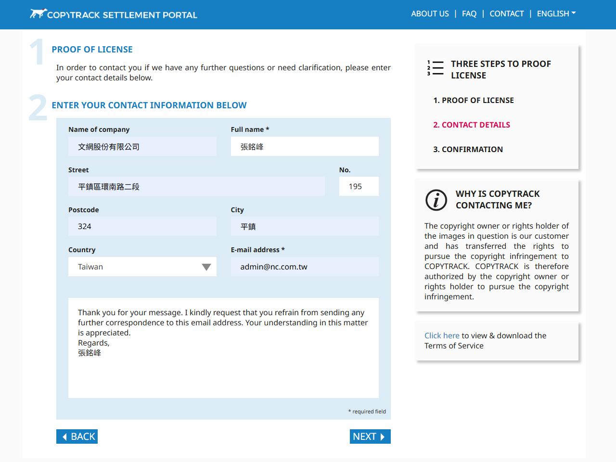Click the City input field

[305, 226]
